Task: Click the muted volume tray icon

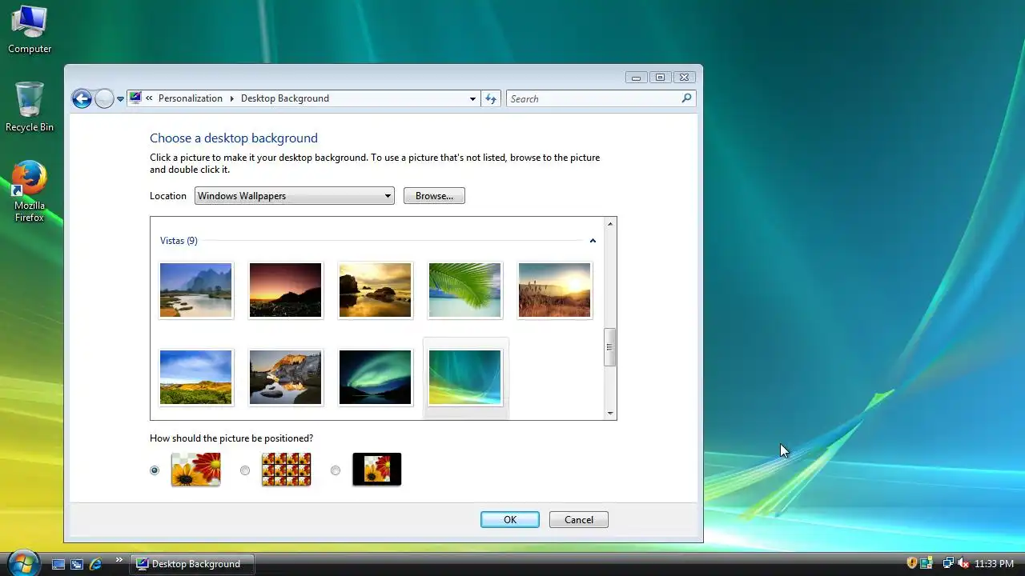Action: (x=963, y=563)
